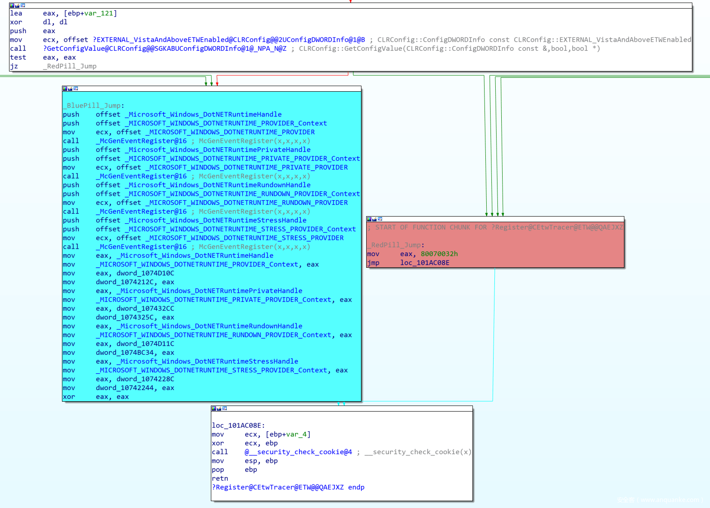Click dword_1074228C operand
Screen dimensions: 710x508
(x=145, y=379)
